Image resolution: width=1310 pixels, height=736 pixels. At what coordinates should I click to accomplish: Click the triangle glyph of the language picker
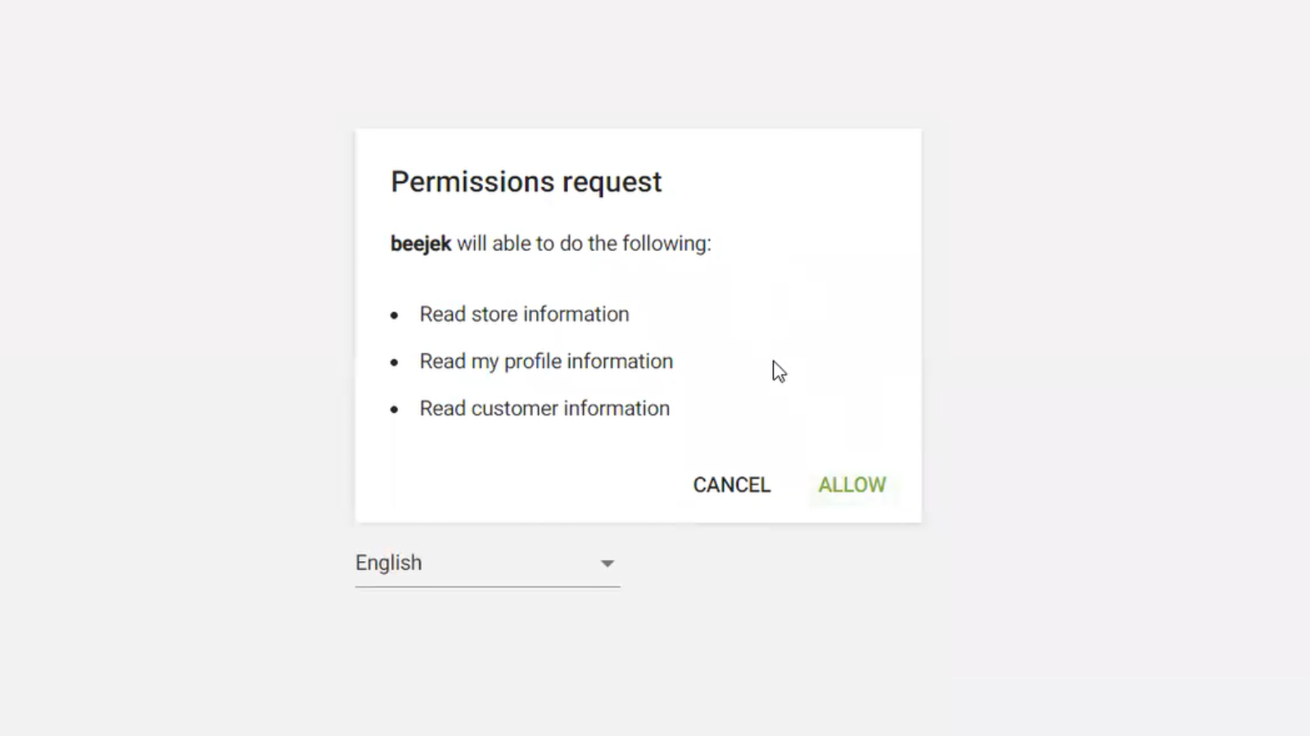607,563
